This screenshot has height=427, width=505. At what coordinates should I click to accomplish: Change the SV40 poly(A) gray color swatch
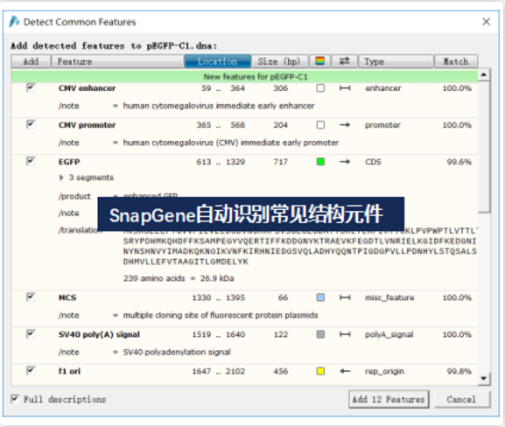coord(320,334)
